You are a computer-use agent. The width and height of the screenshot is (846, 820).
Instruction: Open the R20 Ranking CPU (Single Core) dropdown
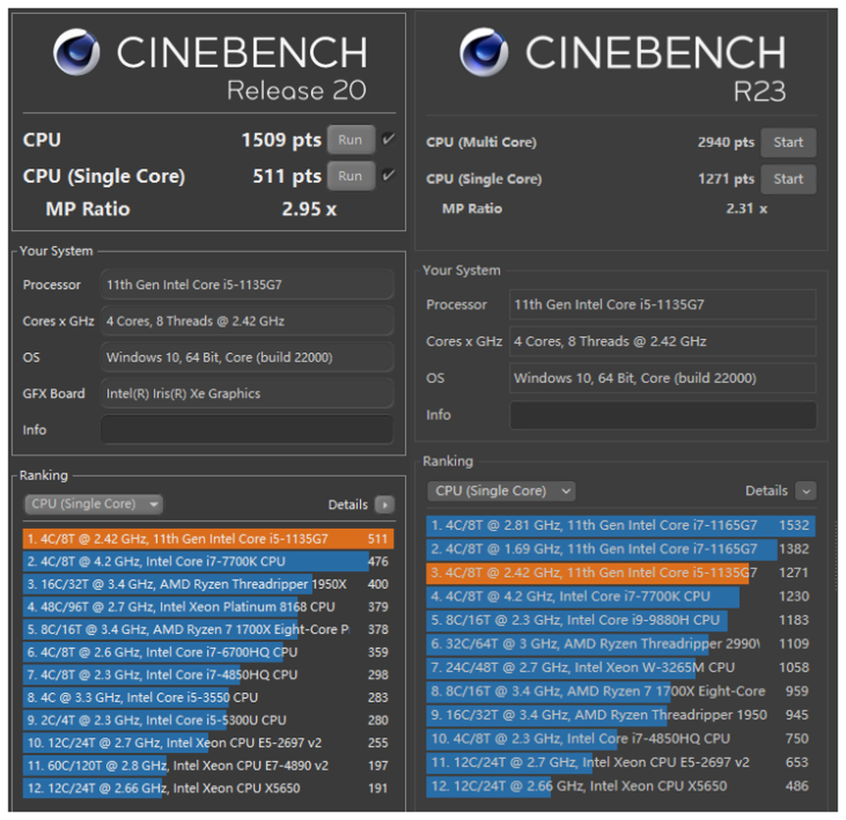pos(93,504)
